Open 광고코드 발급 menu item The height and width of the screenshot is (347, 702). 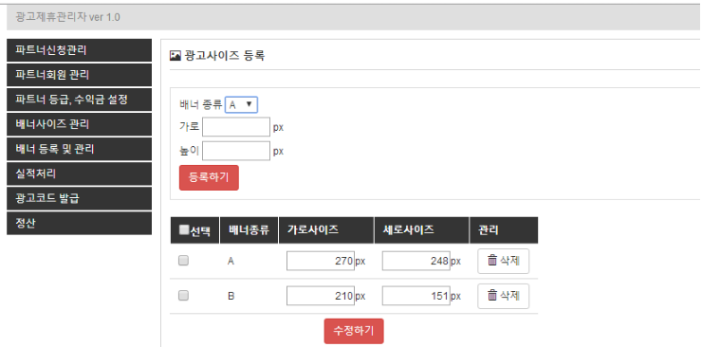pos(80,198)
